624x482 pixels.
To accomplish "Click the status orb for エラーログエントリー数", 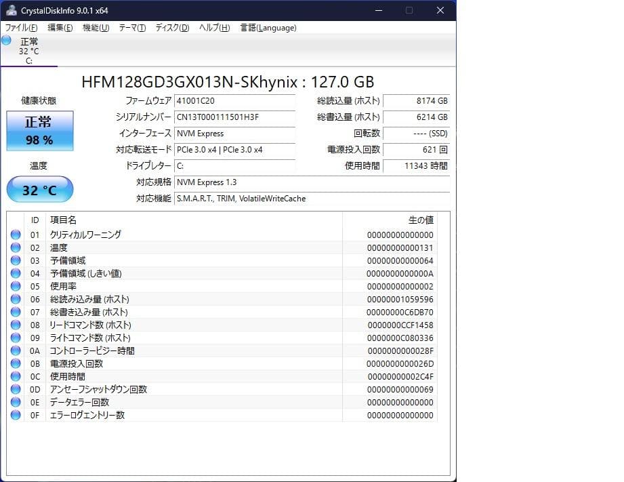I will coord(16,415).
